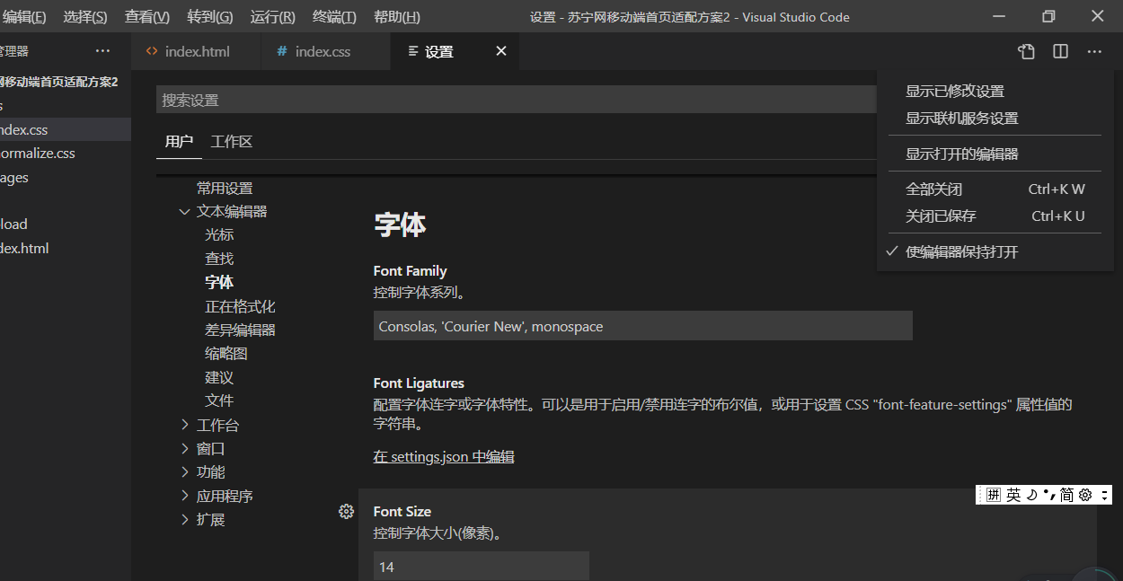
Task: Click the Font Family input field
Action: click(x=643, y=326)
